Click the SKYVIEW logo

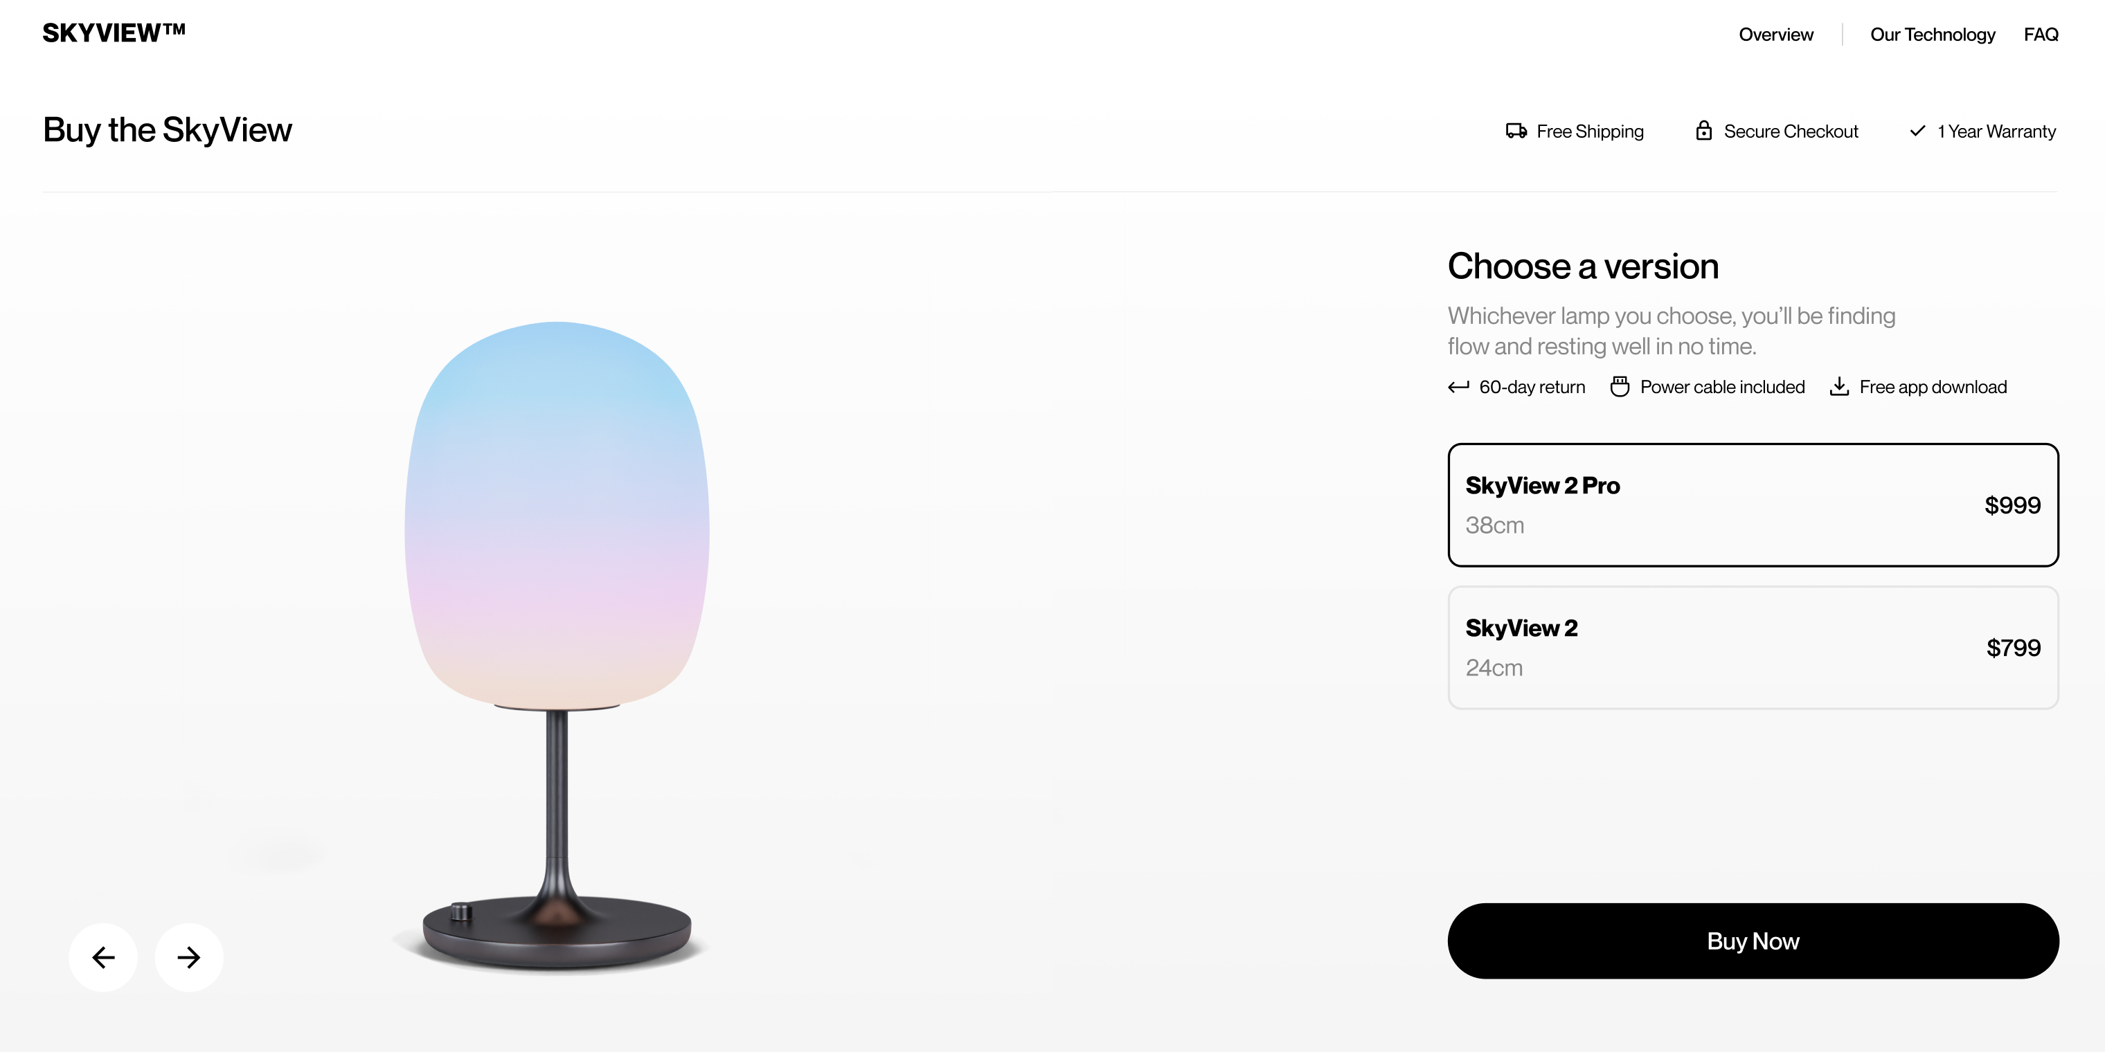114,33
